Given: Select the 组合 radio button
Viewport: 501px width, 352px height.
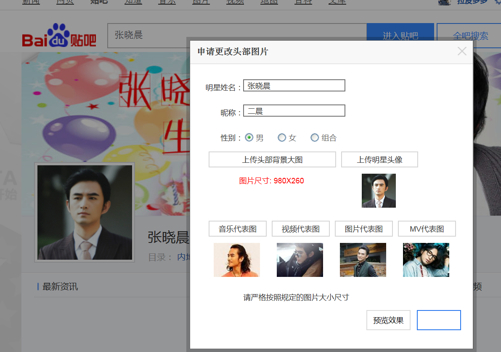Looking at the screenshot, I should tap(314, 137).
